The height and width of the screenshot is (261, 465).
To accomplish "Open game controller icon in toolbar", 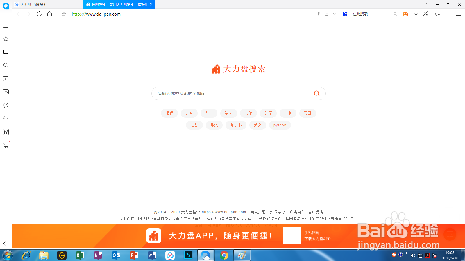I will pyautogui.click(x=405, y=14).
